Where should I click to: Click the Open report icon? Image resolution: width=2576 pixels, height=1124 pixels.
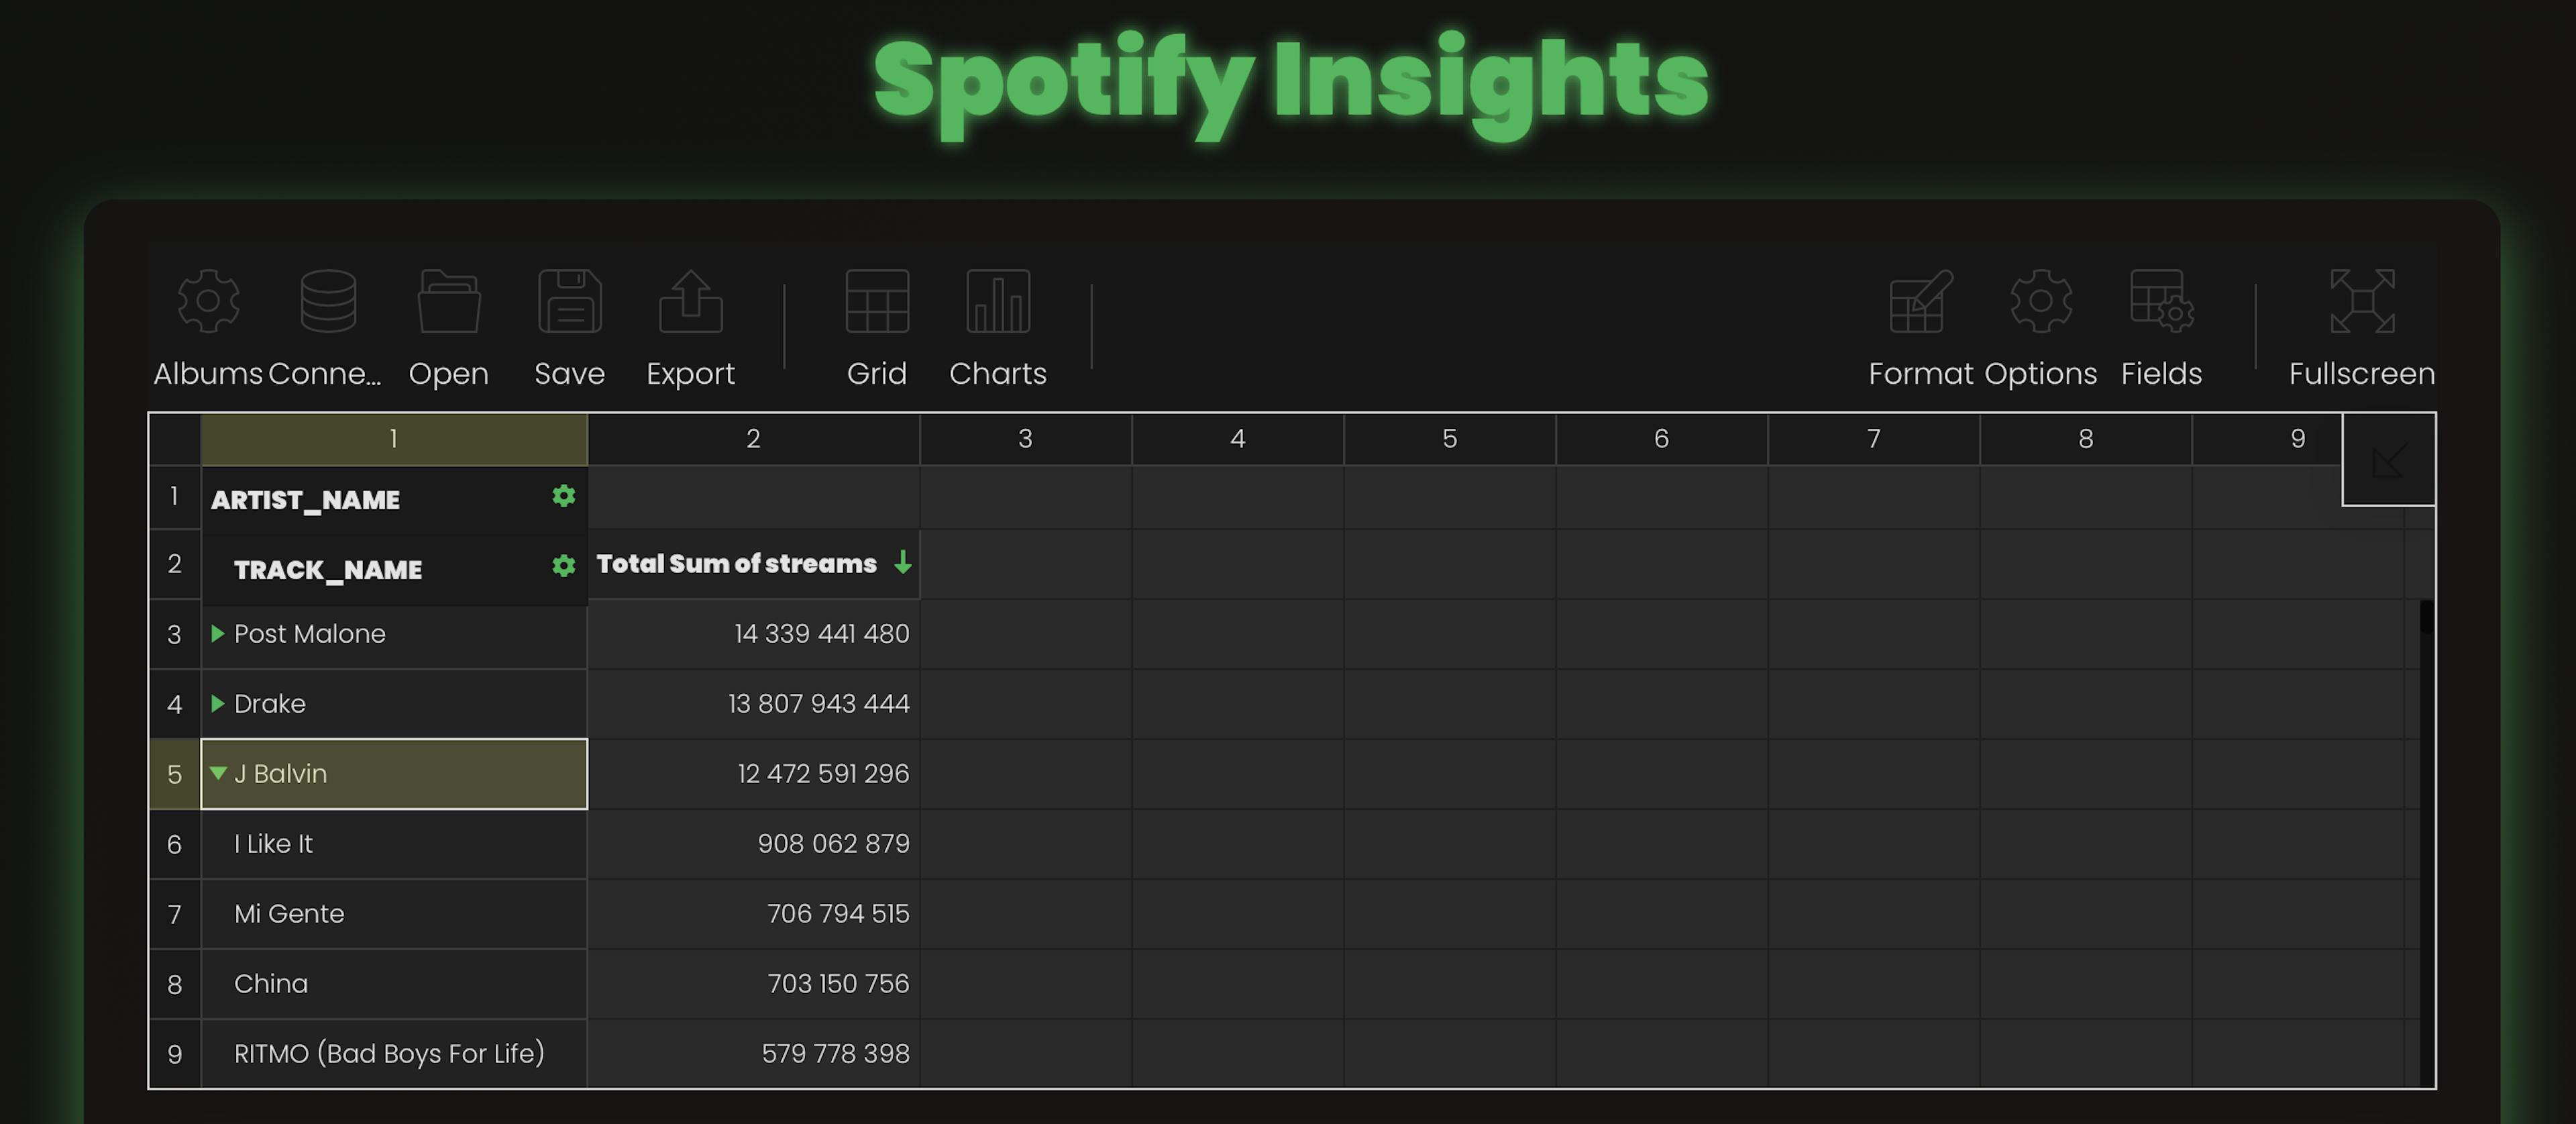[449, 302]
